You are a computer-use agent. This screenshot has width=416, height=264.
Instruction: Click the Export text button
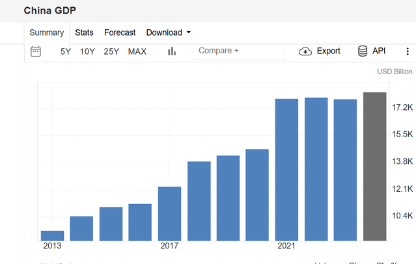point(329,51)
